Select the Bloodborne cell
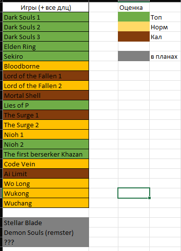The height and width of the screenshot is (251, 181). 46,66
